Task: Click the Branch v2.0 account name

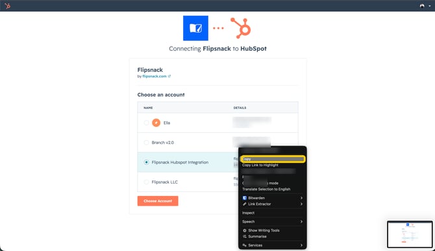Action: coord(162,143)
